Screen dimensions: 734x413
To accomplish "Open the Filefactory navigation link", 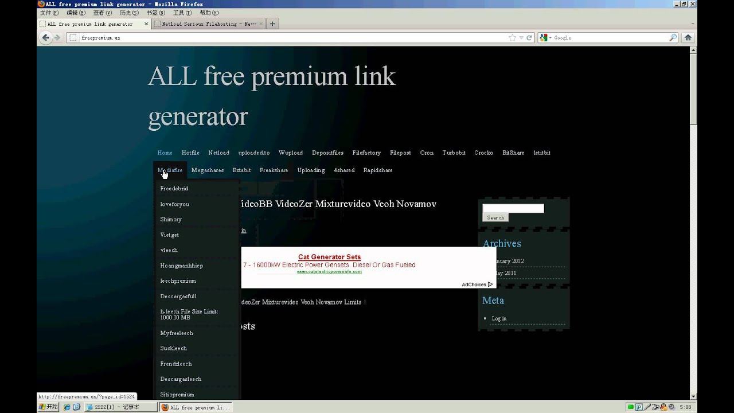I will [x=366, y=153].
